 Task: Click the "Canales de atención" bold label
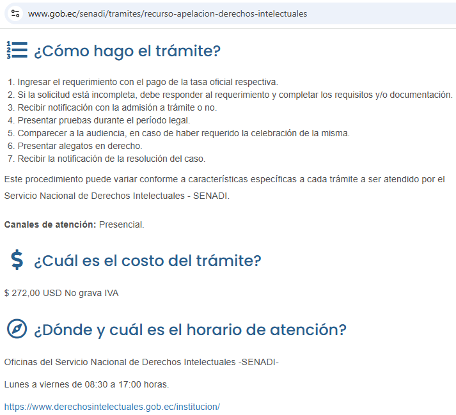pyautogui.click(x=50, y=224)
